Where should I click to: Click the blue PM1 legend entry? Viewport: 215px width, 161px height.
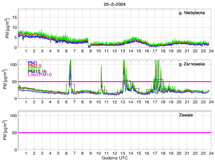[32, 63]
